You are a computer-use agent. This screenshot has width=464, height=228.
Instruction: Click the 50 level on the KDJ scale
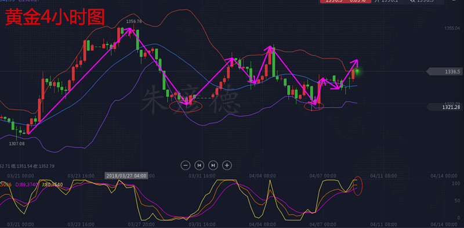[x=458, y=201]
